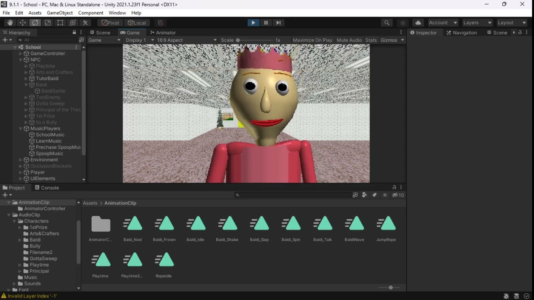Viewport: 534px width, 300px height.
Task: Click the grid snapping icon in toolbar
Action: [160, 23]
